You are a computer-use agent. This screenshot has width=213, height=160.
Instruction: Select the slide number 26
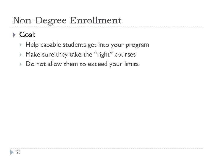coord(18,152)
